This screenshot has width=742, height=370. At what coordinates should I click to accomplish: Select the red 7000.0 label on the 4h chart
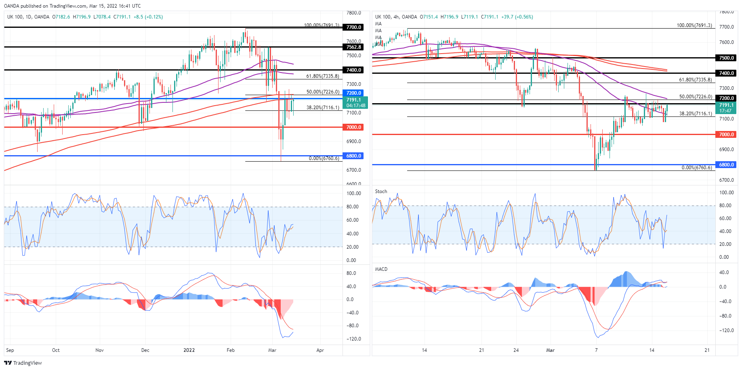click(x=726, y=135)
